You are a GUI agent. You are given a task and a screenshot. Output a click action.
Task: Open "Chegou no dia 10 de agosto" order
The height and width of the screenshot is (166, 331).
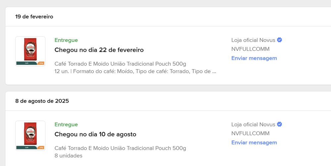95,134
